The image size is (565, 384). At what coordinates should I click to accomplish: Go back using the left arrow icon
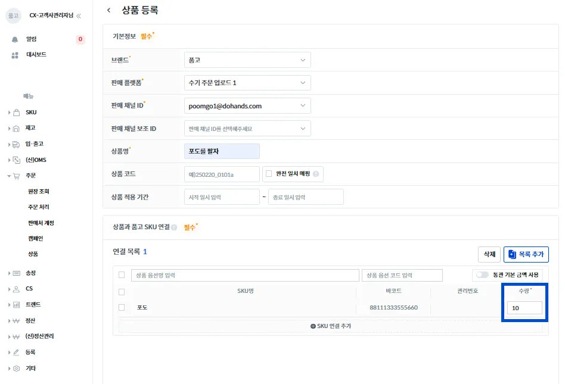click(x=108, y=10)
